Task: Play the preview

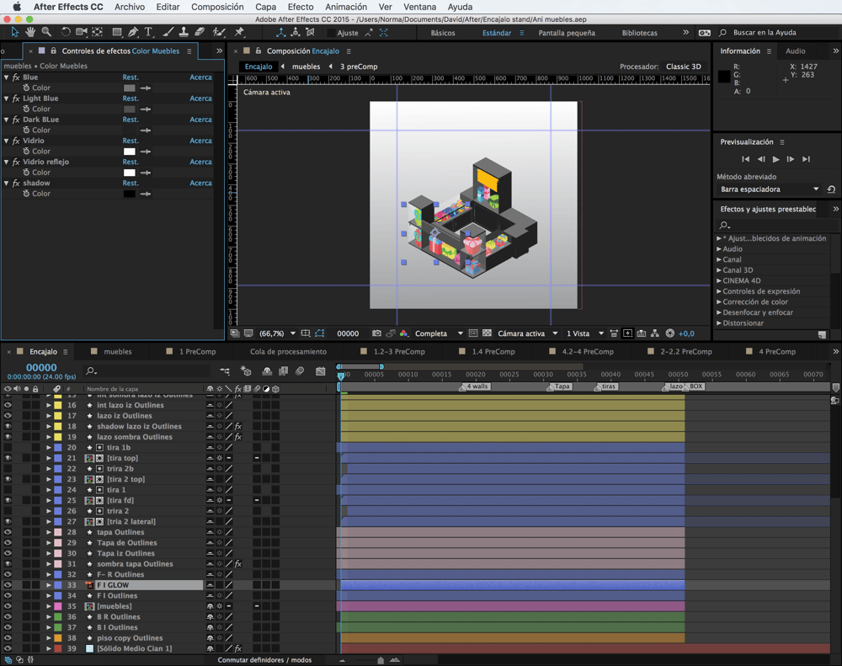Action: pos(776,159)
